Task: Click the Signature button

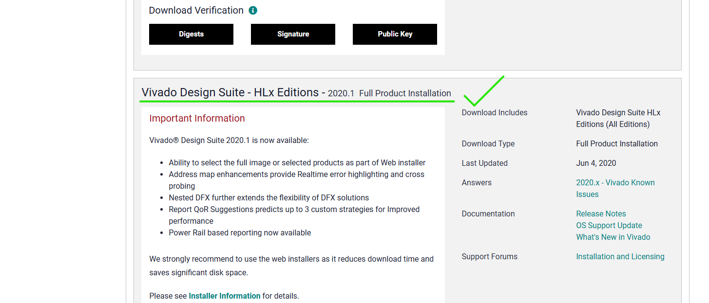Action: (x=293, y=34)
